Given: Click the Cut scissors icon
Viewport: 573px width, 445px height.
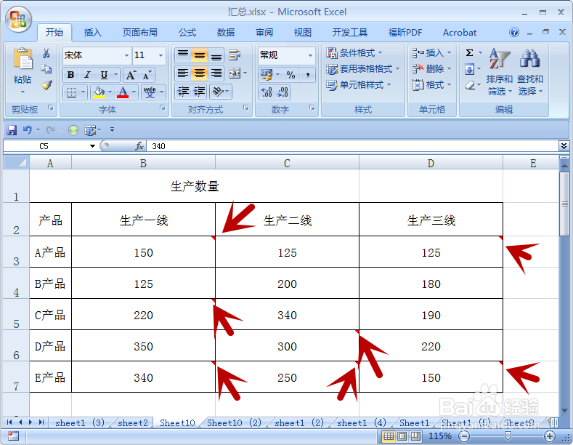Looking at the screenshot, I should click(46, 53).
